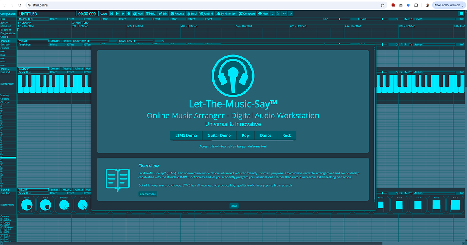467x245 pixels.
Task: Select the Tom 2 drum pad
Action: [x=381, y=205]
